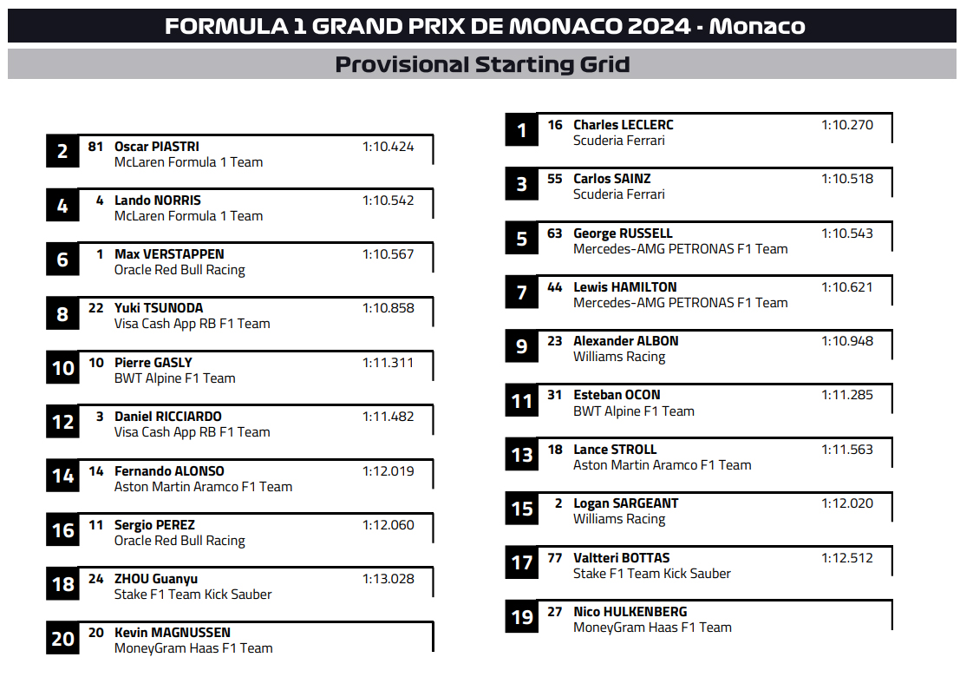973x677 pixels.
Task: Click Alexander ALBON driver name
Action: [625, 341]
